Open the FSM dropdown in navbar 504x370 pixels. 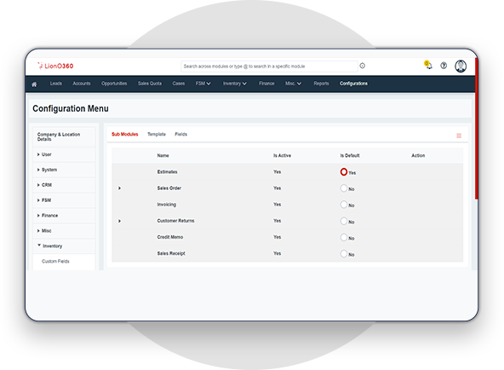click(x=203, y=84)
